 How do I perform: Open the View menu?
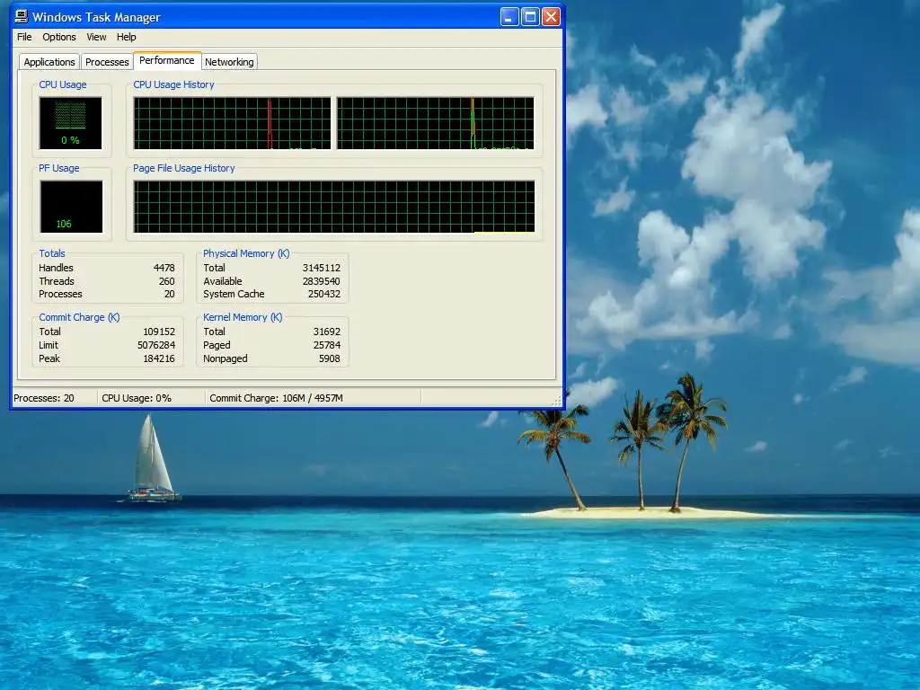point(96,37)
